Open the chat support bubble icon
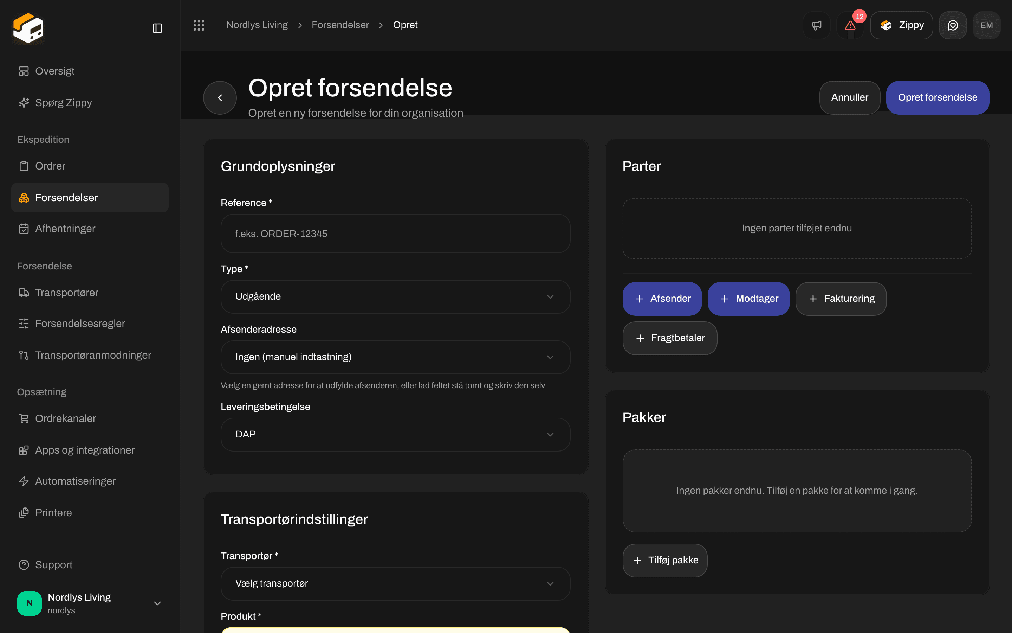Viewport: 1012px width, 633px height. 953,25
